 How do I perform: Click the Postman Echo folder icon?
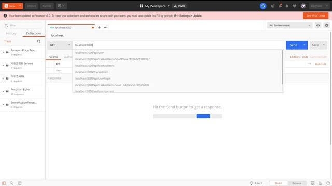tap(7, 91)
